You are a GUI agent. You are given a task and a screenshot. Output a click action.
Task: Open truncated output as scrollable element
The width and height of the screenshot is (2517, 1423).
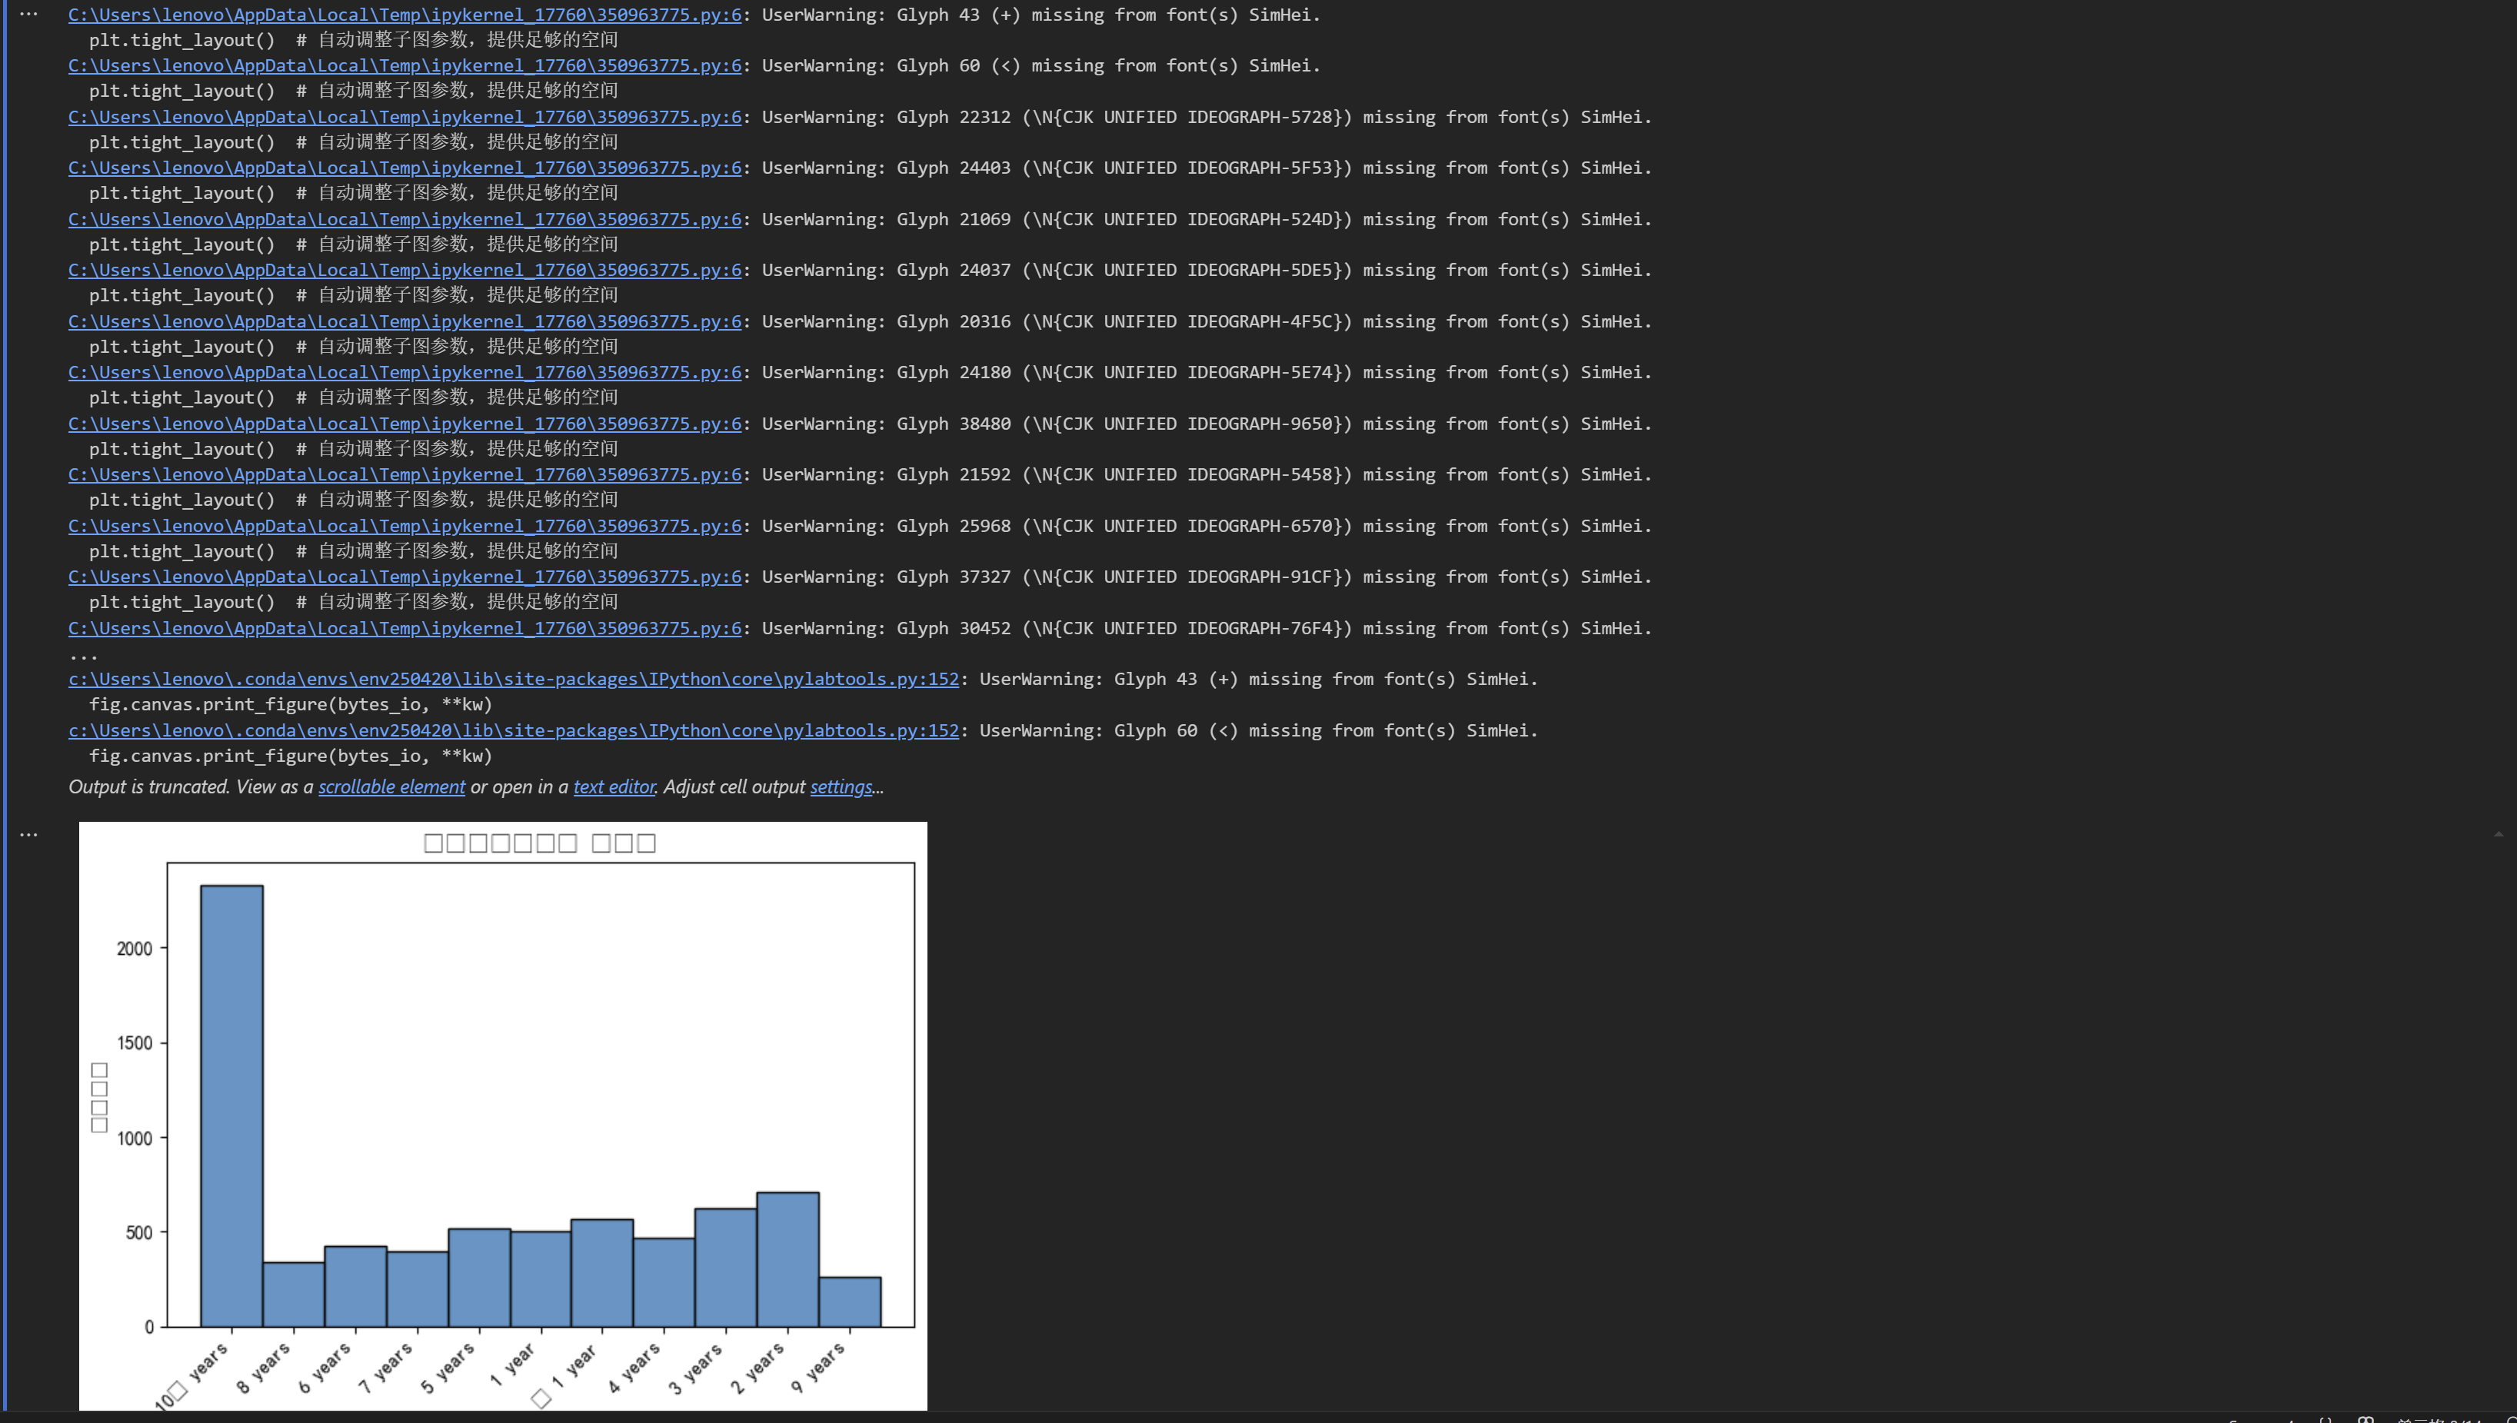pyautogui.click(x=391, y=788)
